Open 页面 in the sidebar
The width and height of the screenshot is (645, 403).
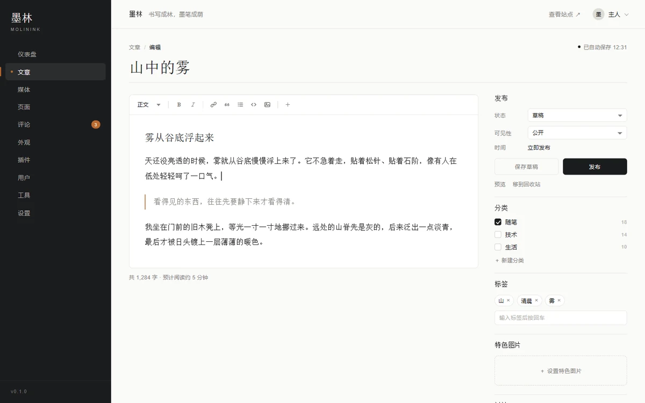point(55,107)
